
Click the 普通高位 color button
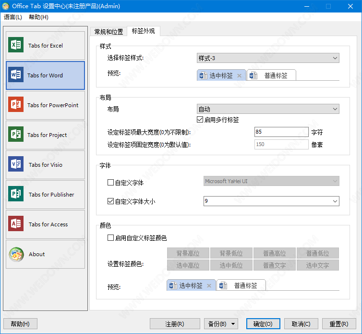[275, 253]
